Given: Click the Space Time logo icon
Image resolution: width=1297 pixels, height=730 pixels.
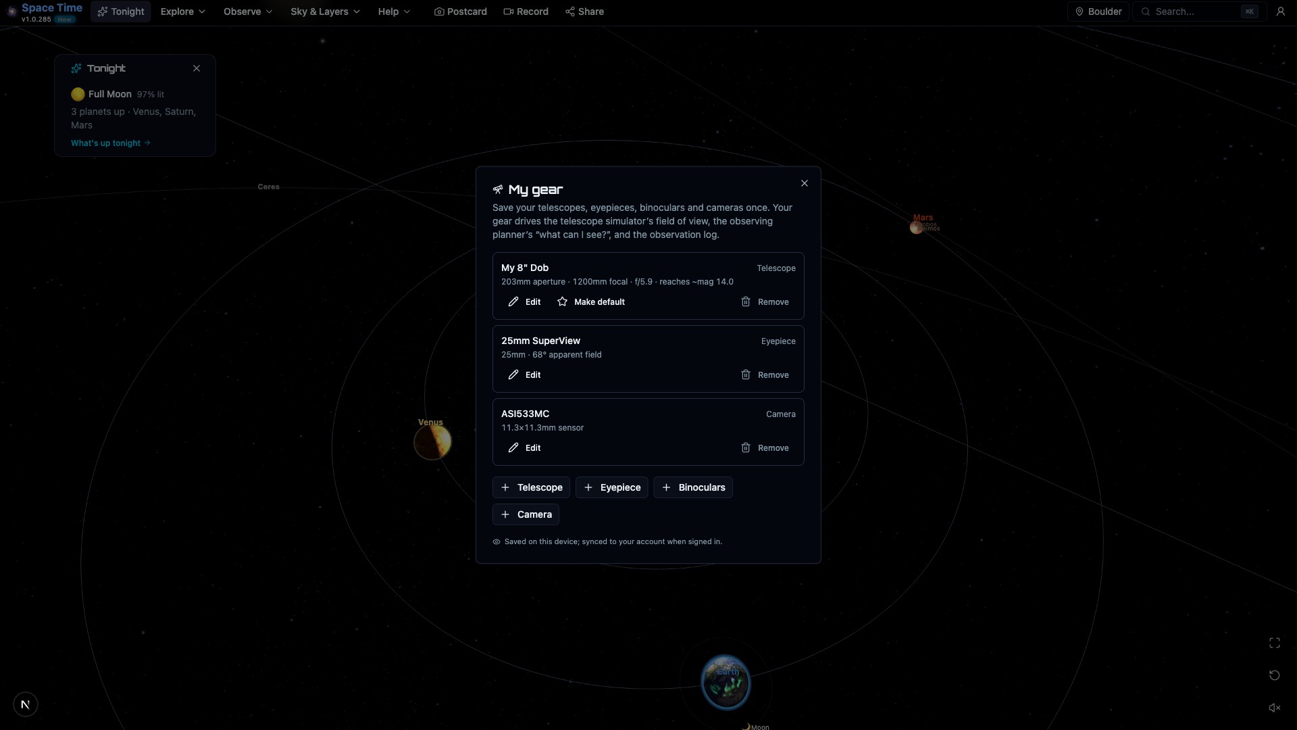Looking at the screenshot, I should (x=11, y=11).
